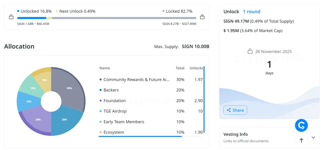Screen dimensions: 323x150
Task: Click the blue Unlocked segment of progress bar
Action: pos(32,18)
